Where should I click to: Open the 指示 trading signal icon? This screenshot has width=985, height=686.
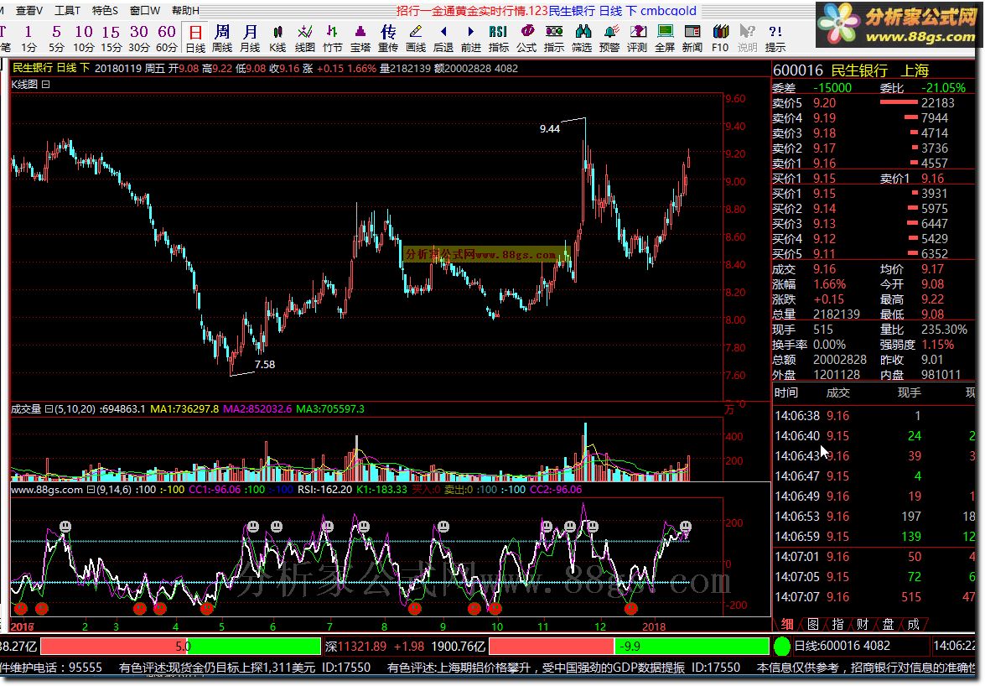click(x=553, y=38)
